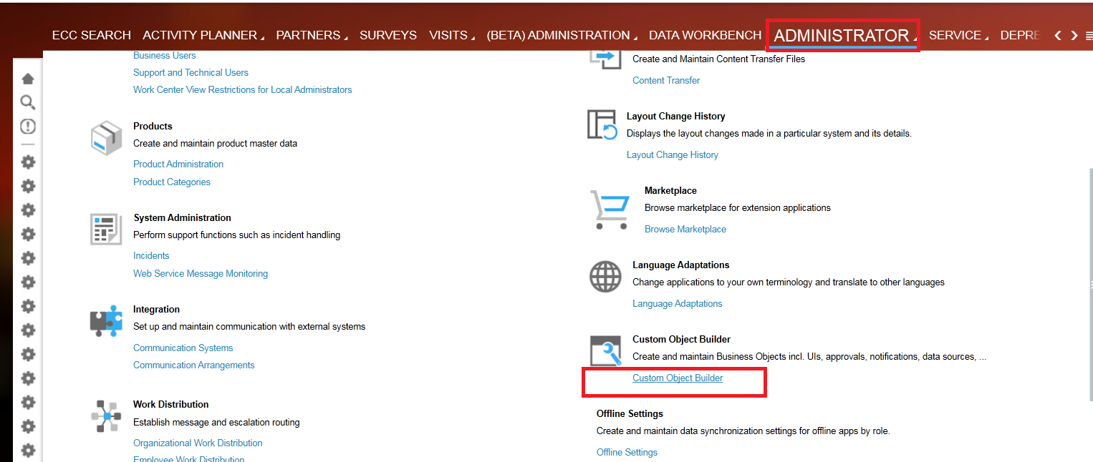The width and height of the screenshot is (1093, 462).
Task: Click the System Administration document icon
Action: (x=106, y=229)
